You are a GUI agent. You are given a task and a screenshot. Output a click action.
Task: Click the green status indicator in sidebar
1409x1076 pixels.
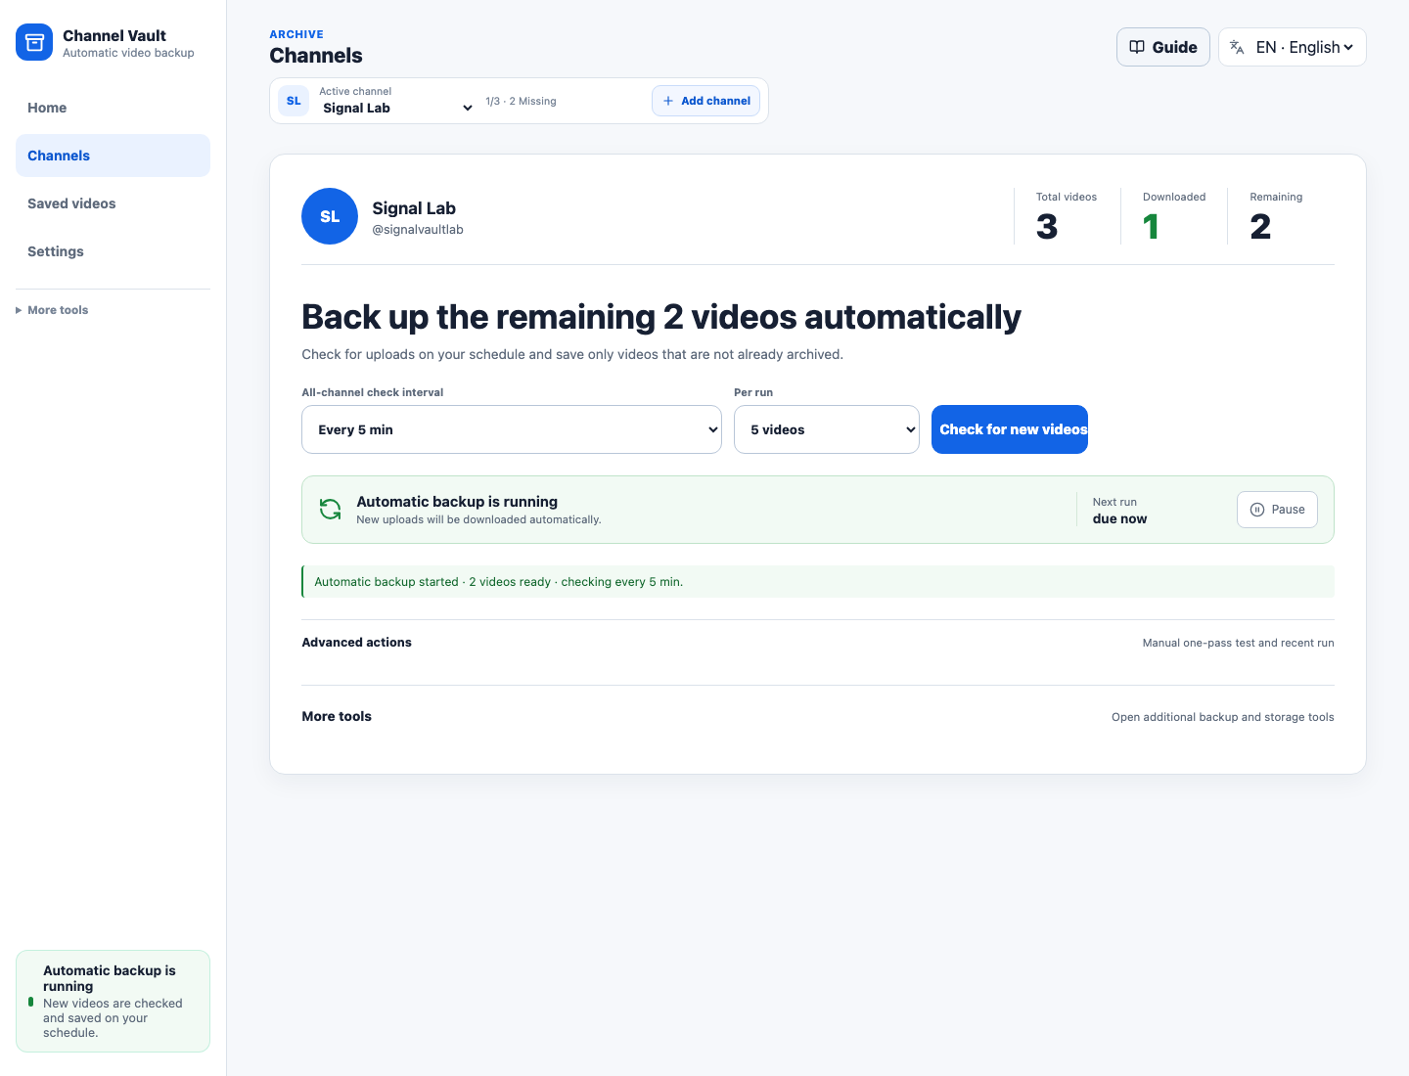(x=30, y=1002)
